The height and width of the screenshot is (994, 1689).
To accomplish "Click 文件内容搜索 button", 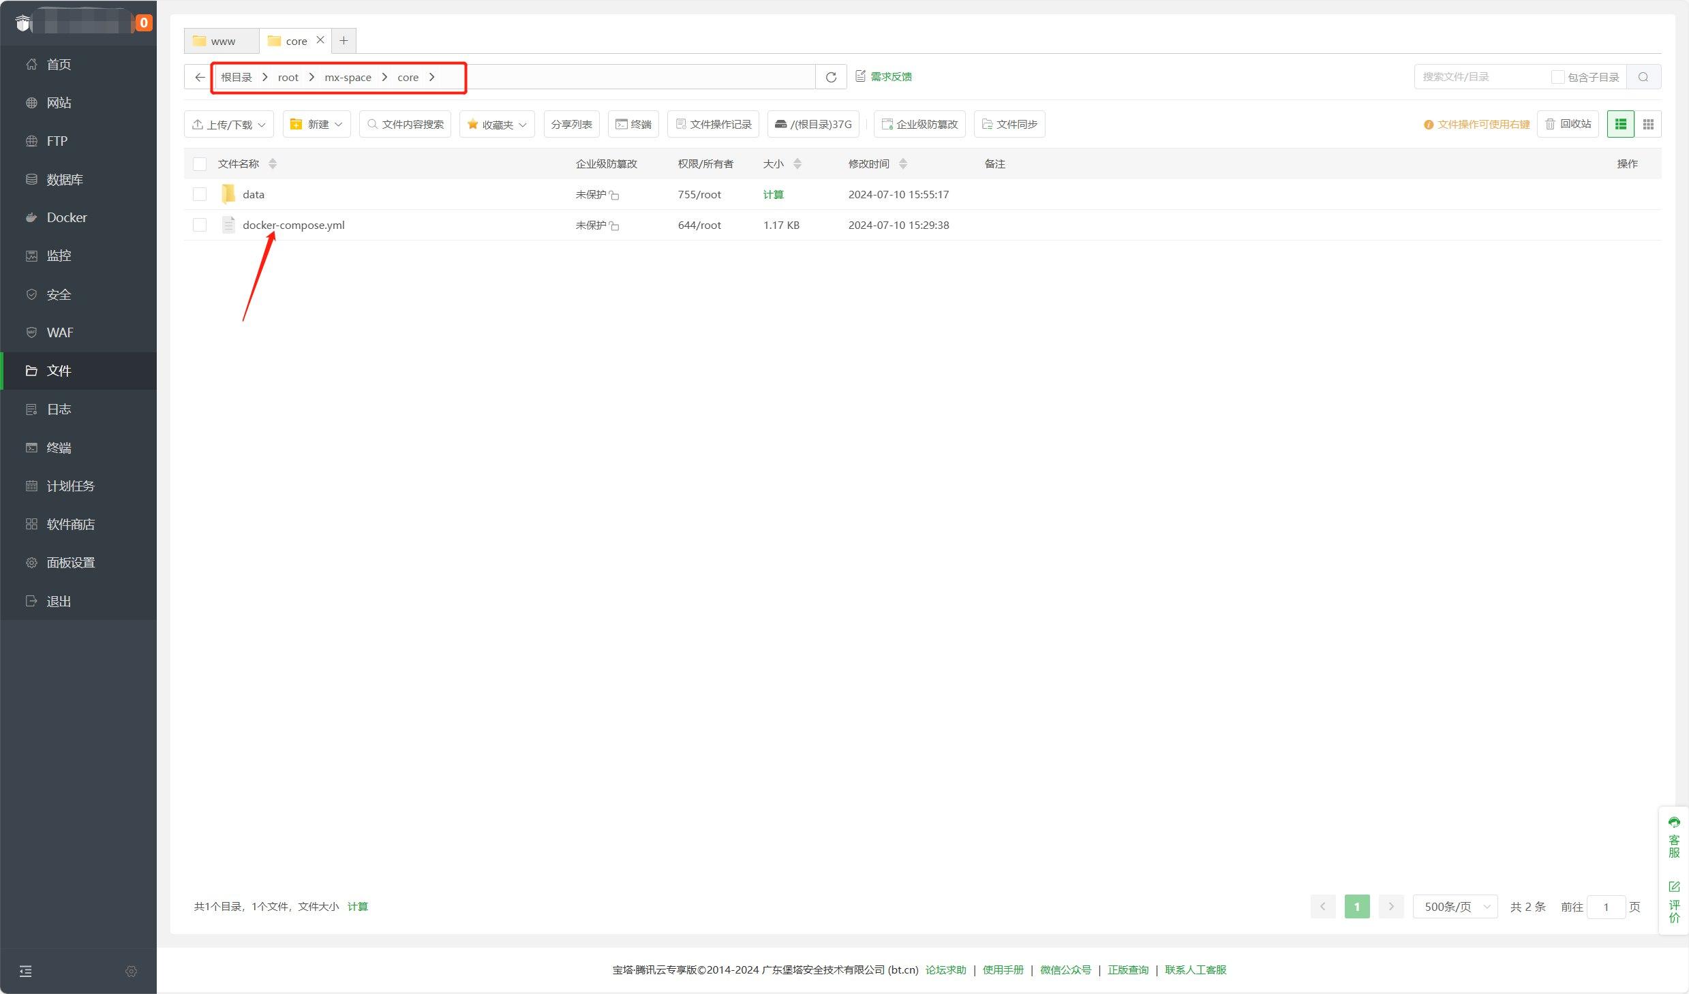I will tap(405, 124).
